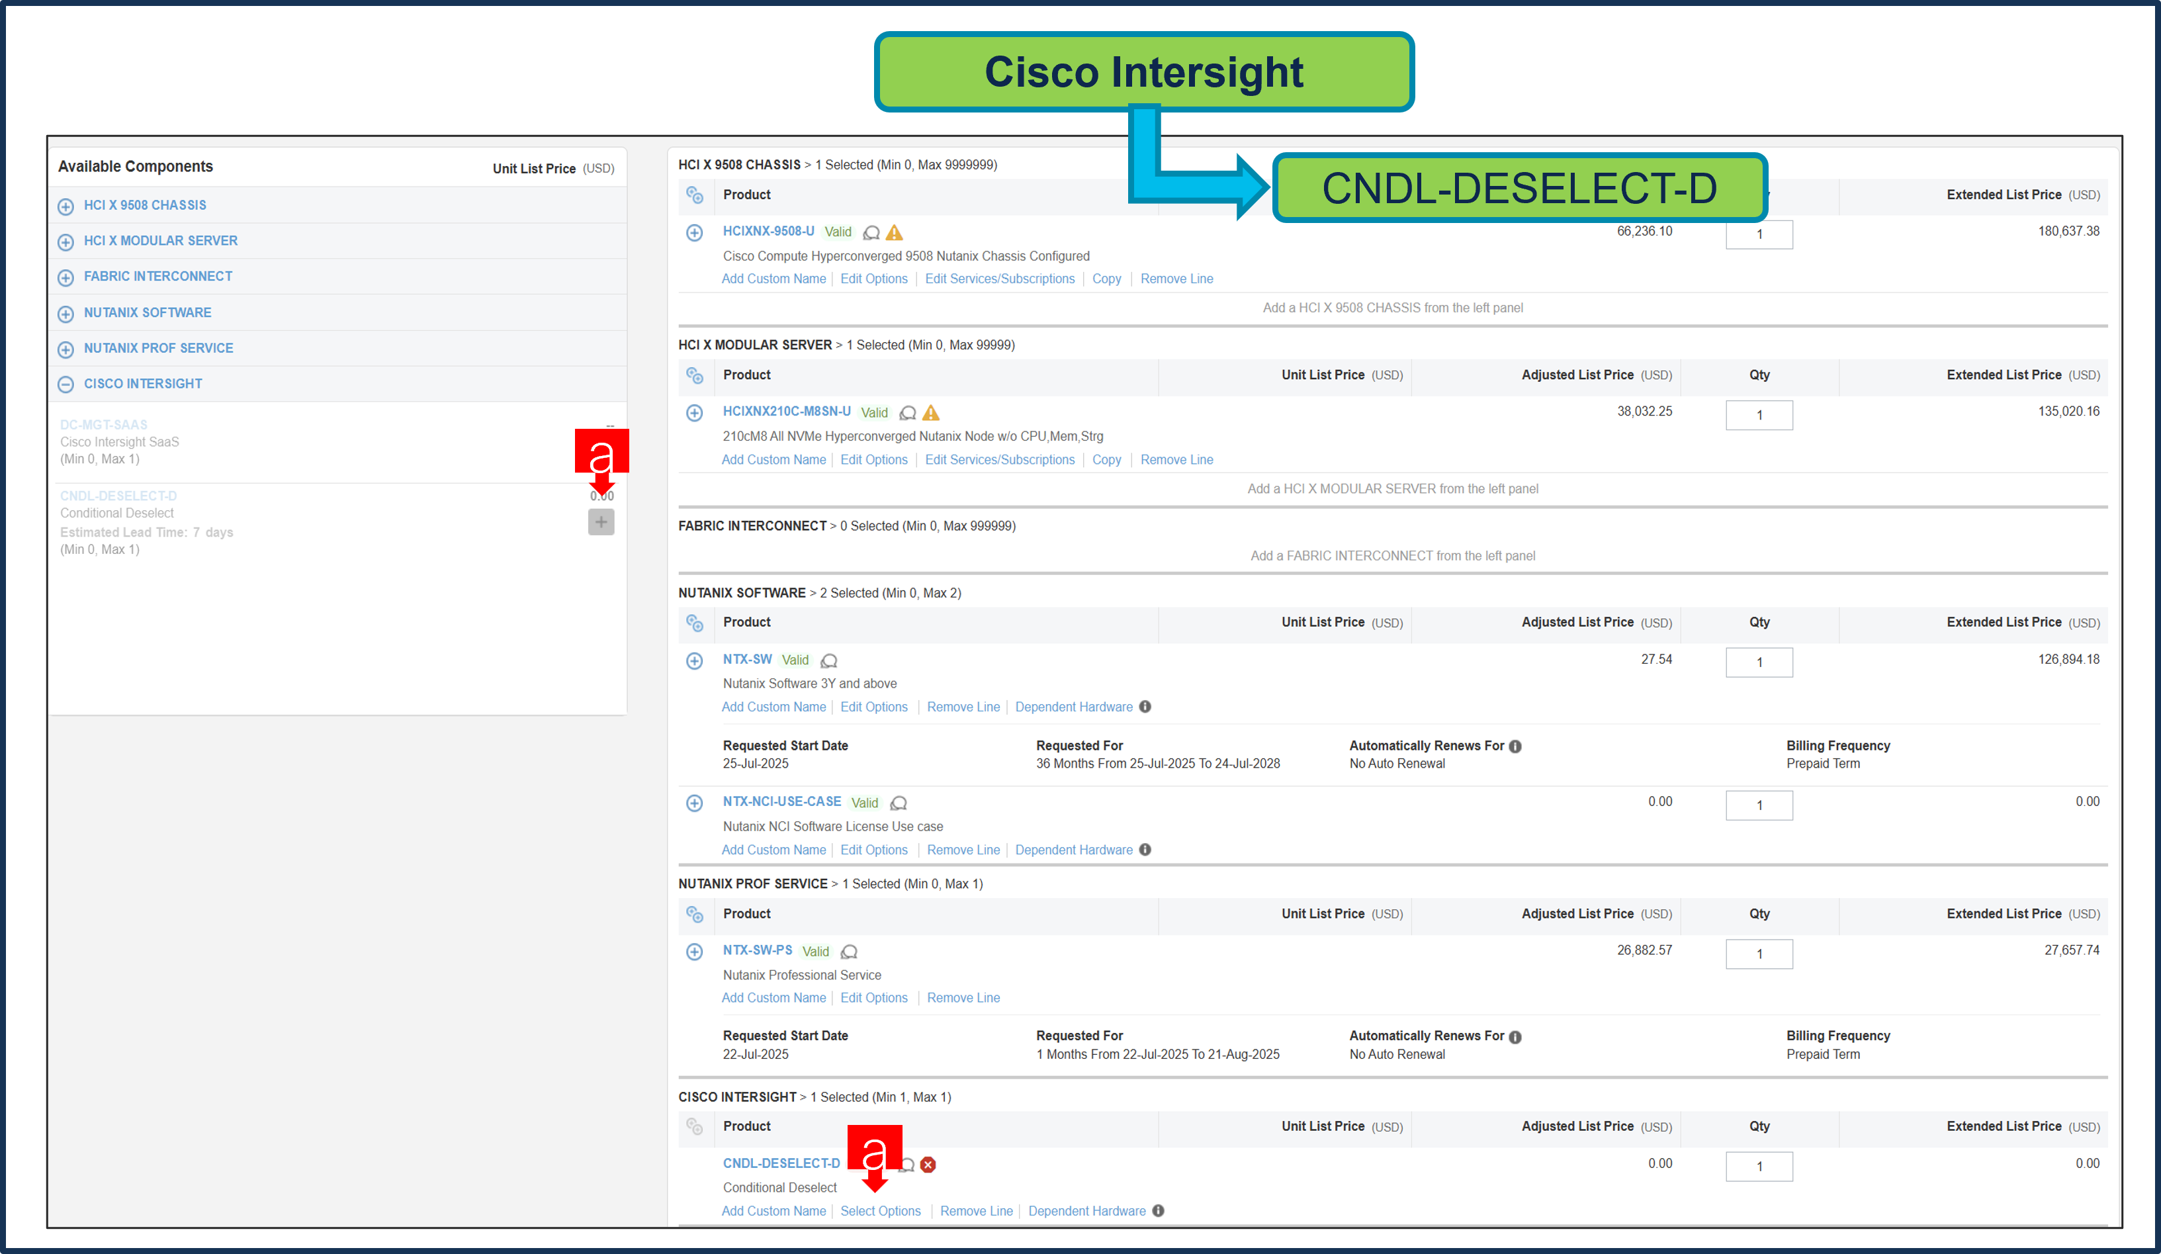Open Edit Services/Subscriptions for HCIXNX-9508-U
Image resolution: width=2161 pixels, height=1254 pixels.
tap(1000, 278)
